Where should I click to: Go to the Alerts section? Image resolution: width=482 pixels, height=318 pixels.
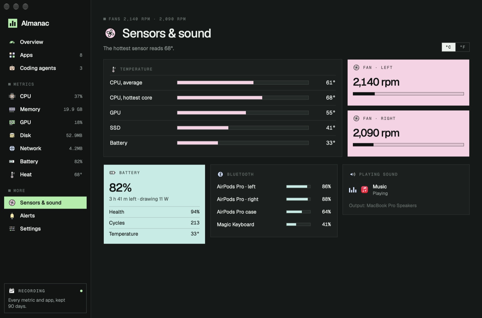point(45,216)
